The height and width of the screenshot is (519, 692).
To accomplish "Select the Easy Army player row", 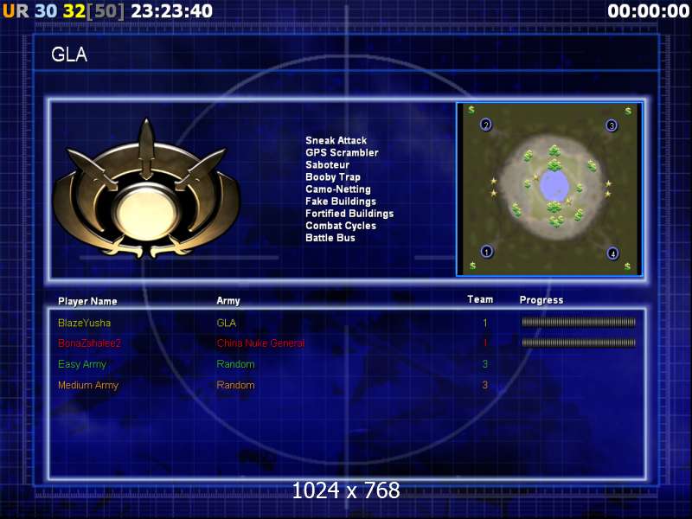I will coord(82,364).
